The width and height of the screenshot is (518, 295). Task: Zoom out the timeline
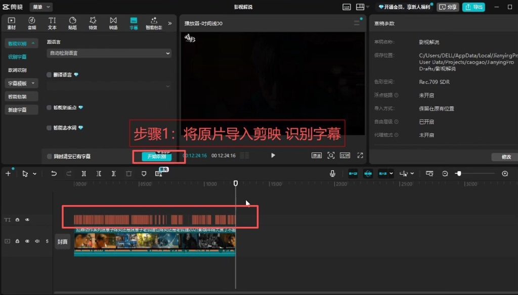tap(445, 174)
